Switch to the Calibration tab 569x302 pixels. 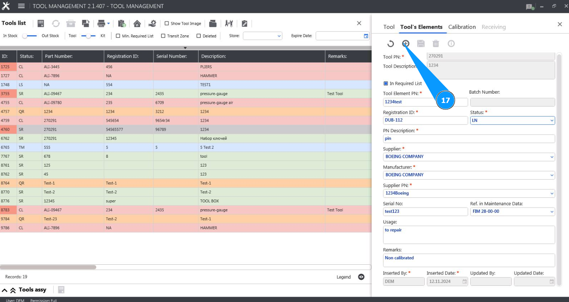click(462, 27)
